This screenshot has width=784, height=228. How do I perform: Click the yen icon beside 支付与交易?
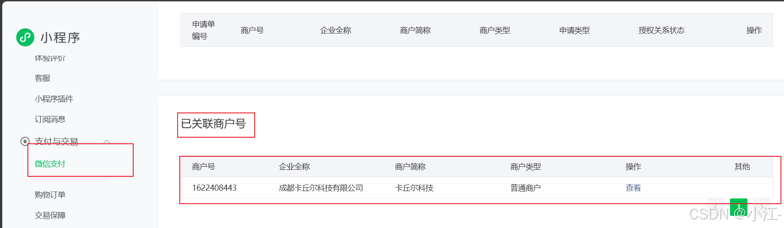pos(25,141)
